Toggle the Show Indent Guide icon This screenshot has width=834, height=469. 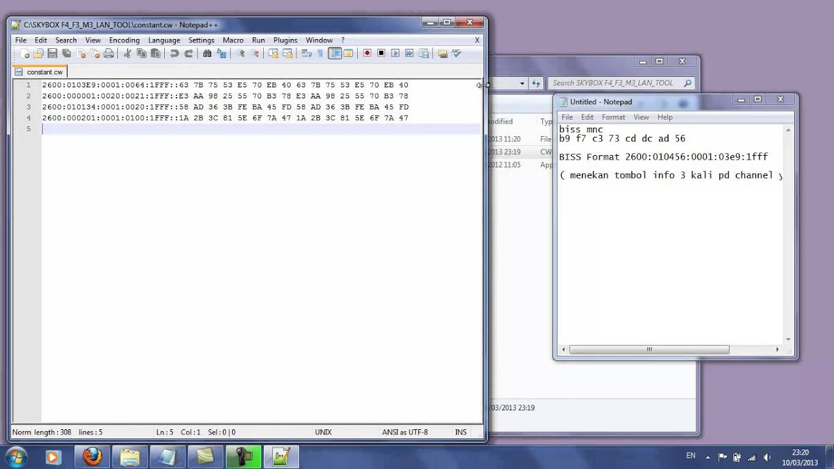335,53
